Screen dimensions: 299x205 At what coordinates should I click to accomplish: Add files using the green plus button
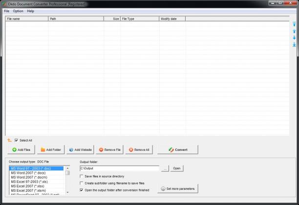(x=21, y=150)
